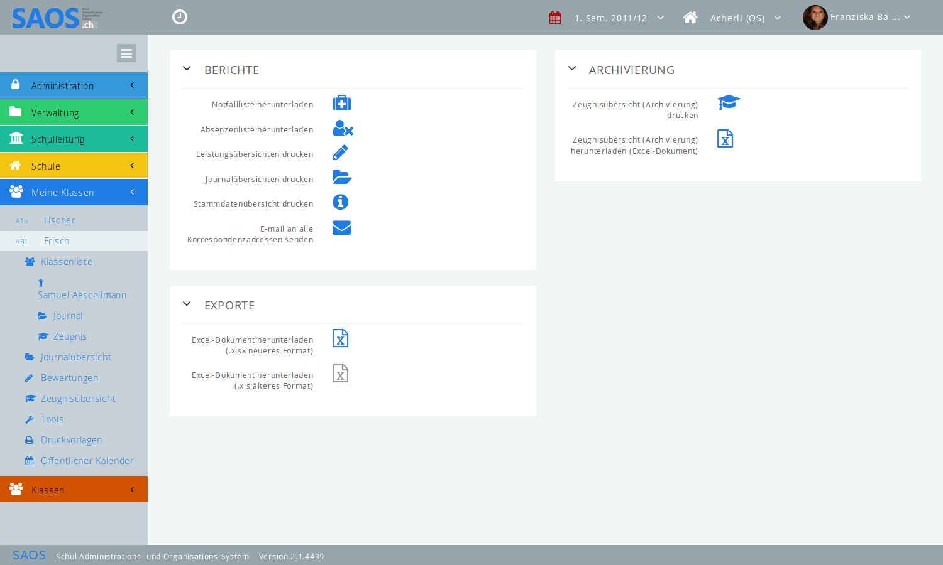The width and height of the screenshot is (943, 565).
Task: Click the ARCHIVIERUNG panel title
Action: [x=631, y=70]
